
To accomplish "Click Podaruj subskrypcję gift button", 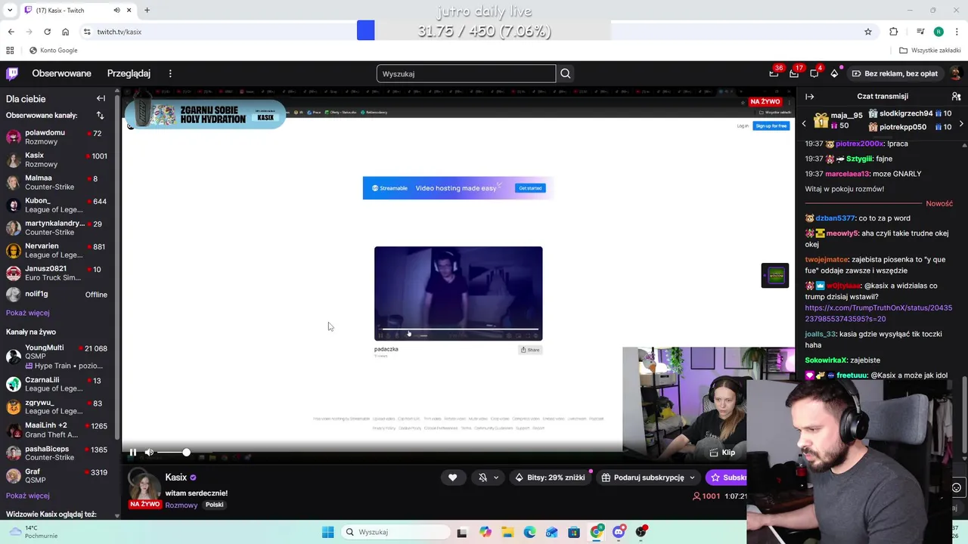I will 643,478.
